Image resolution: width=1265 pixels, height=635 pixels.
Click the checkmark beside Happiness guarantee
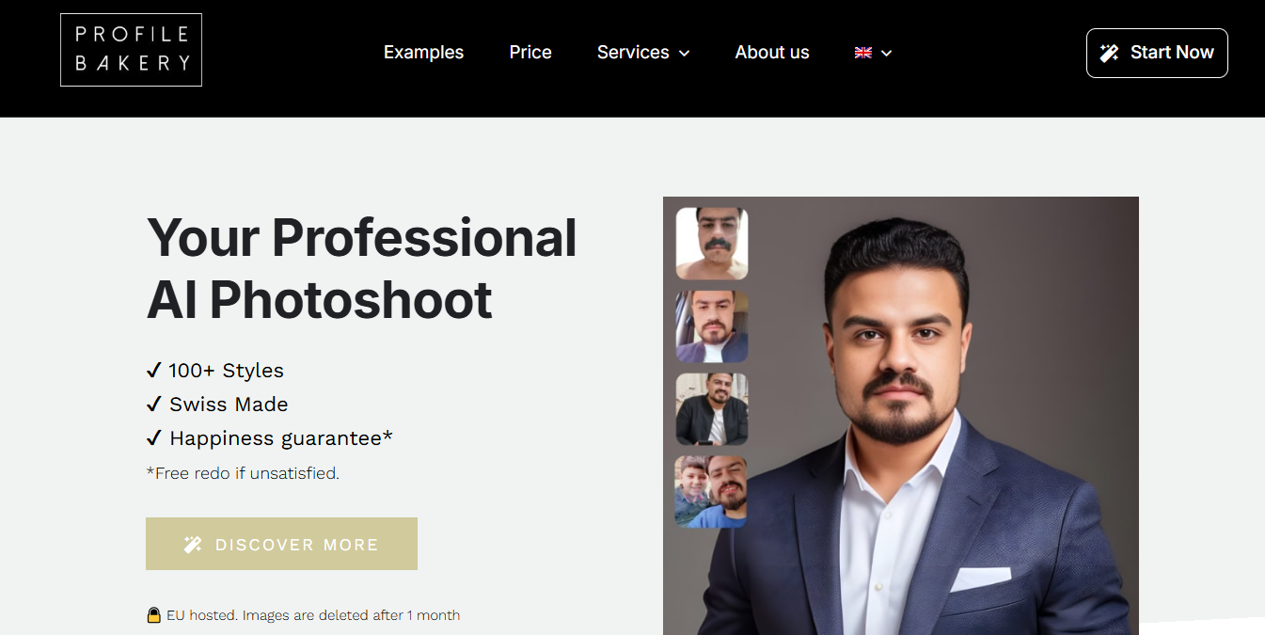coord(154,438)
